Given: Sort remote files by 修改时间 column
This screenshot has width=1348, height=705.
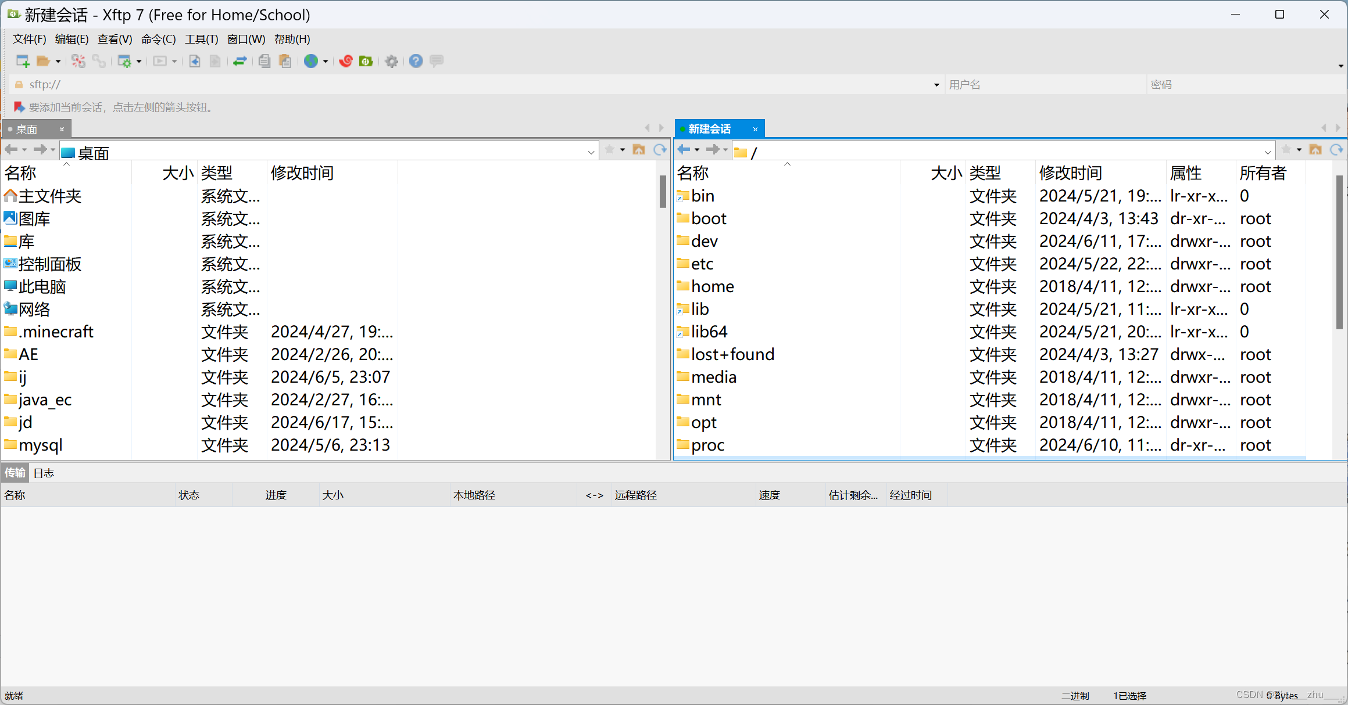Looking at the screenshot, I should pos(1070,172).
